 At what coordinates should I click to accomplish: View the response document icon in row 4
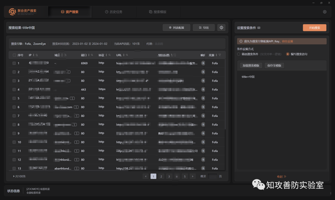pyautogui.click(x=203, y=90)
